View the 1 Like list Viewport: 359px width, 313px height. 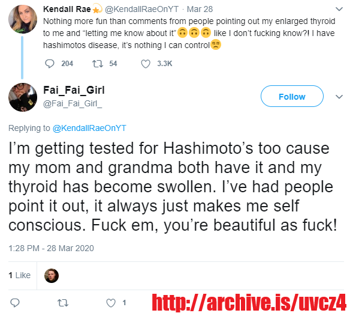pos(19,275)
